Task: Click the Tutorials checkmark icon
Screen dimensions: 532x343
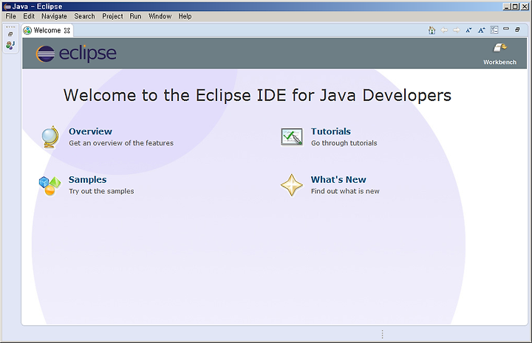Action: pos(291,136)
